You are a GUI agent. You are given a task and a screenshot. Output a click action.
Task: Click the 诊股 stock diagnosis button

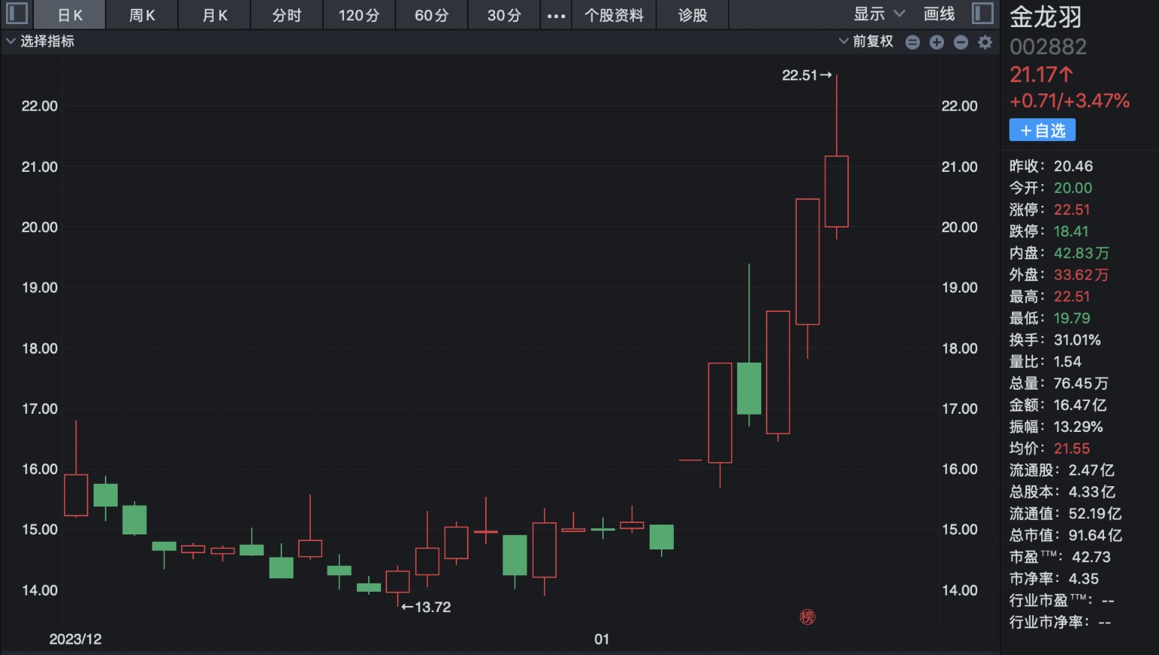click(692, 15)
